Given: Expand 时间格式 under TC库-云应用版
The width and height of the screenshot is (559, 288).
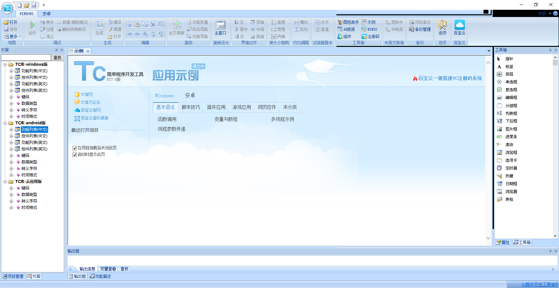Looking at the screenshot, I should point(11,208).
